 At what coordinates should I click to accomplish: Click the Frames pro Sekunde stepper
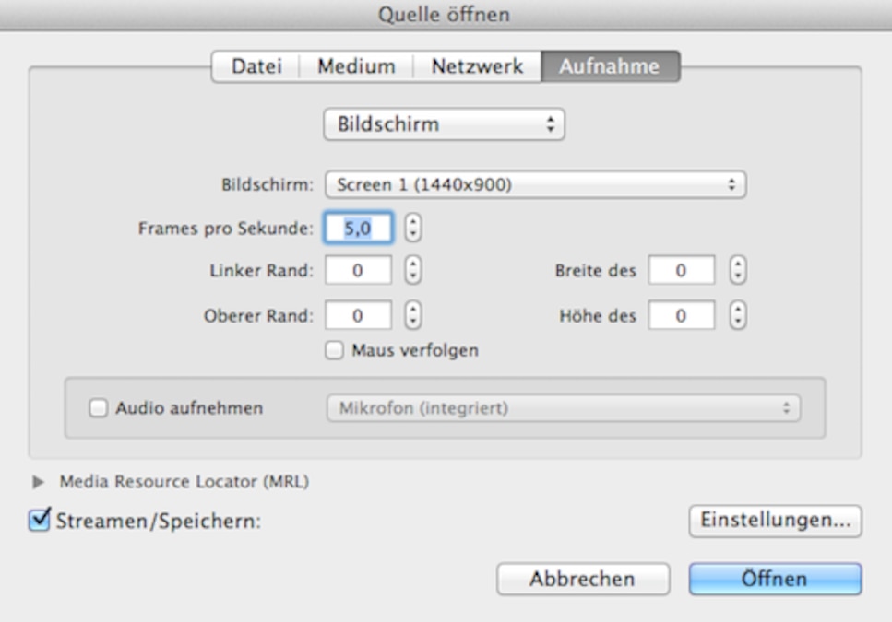[x=413, y=227]
